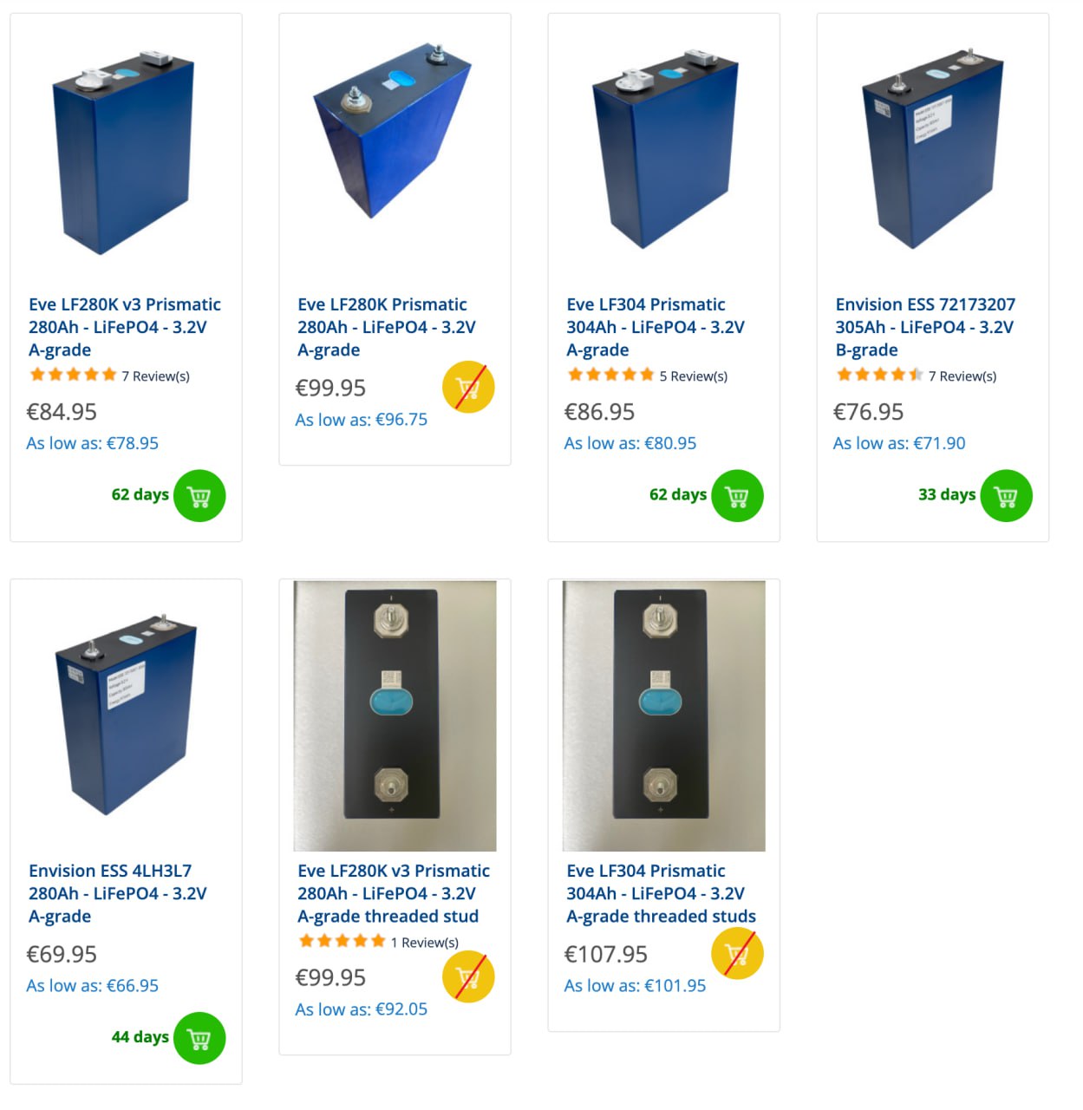Open top-view photo of LF280K v3 threaded stud
1083x1110 pixels.
pos(395,715)
